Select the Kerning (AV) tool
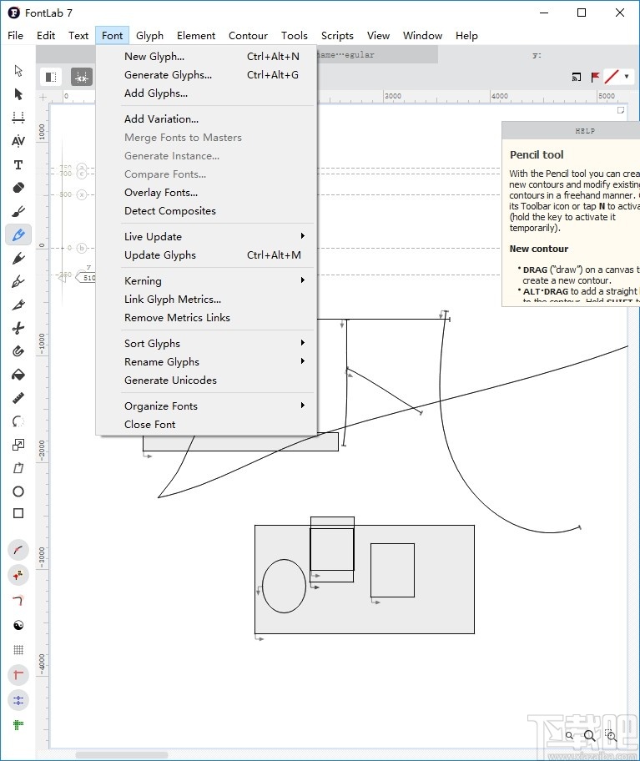The width and height of the screenshot is (640, 761). tap(18, 141)
